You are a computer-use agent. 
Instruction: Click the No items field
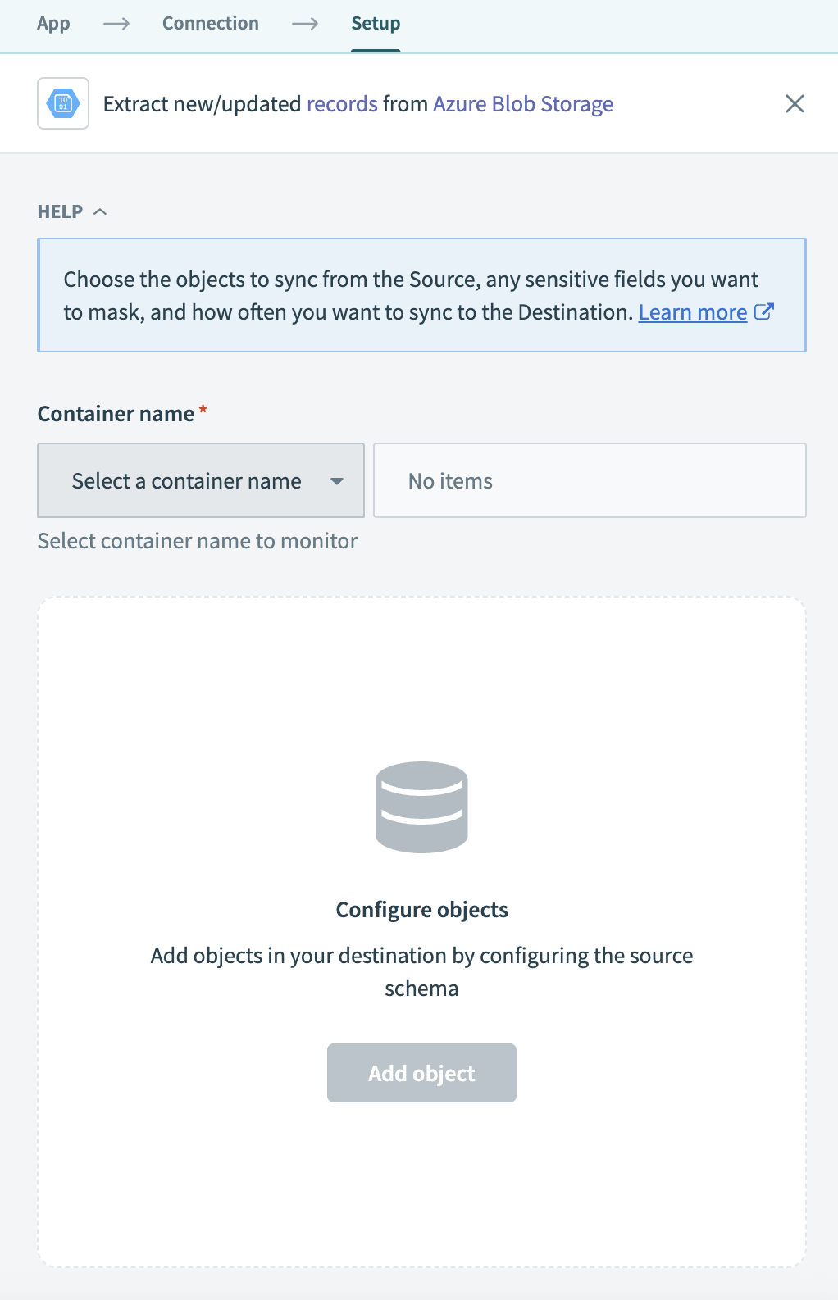point(589,480)
